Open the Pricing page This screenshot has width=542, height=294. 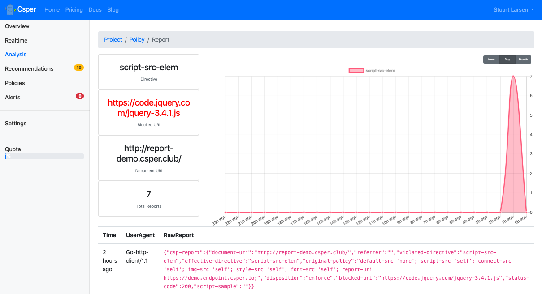[74, 10]
